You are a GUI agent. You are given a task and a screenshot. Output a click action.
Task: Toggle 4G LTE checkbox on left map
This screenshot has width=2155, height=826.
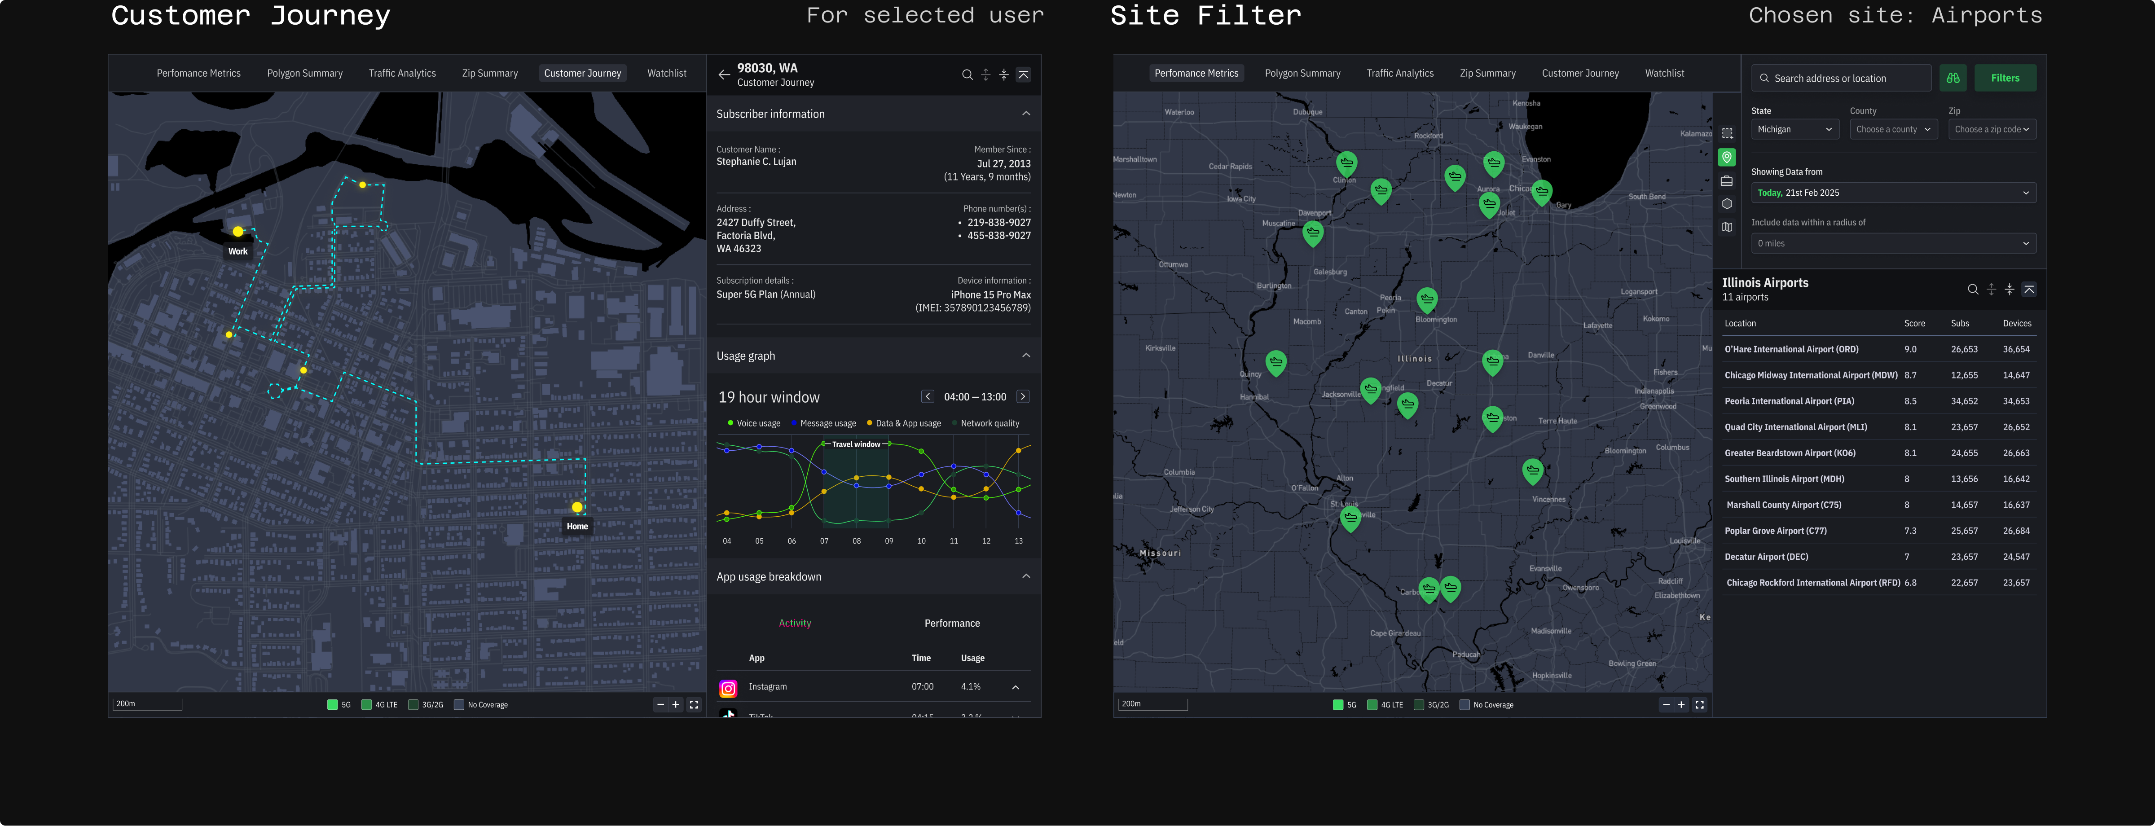tap(366, 705)
